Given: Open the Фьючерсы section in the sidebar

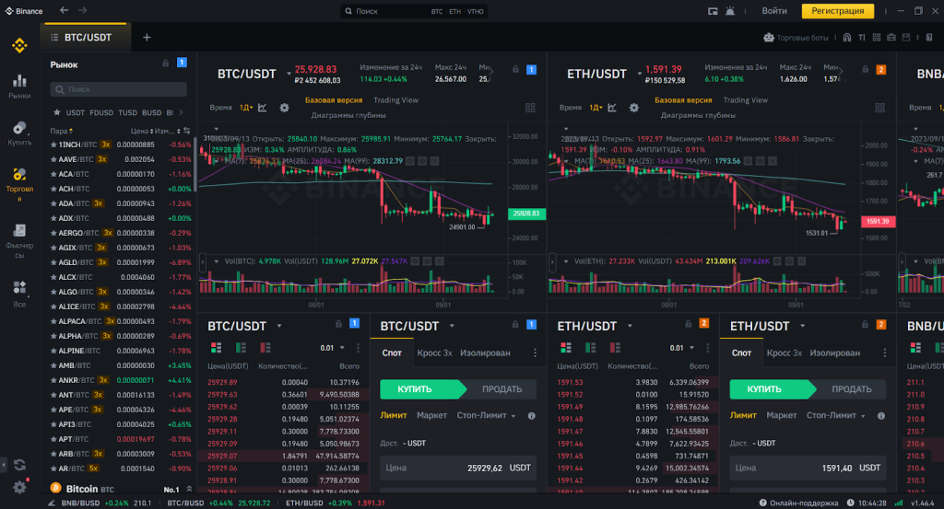Looking at the screenshot, I should (x=19, y=241).
